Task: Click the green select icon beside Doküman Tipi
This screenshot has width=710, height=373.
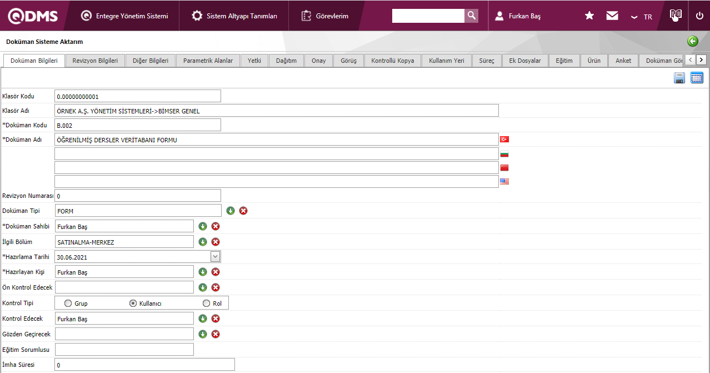Action: 231,211
